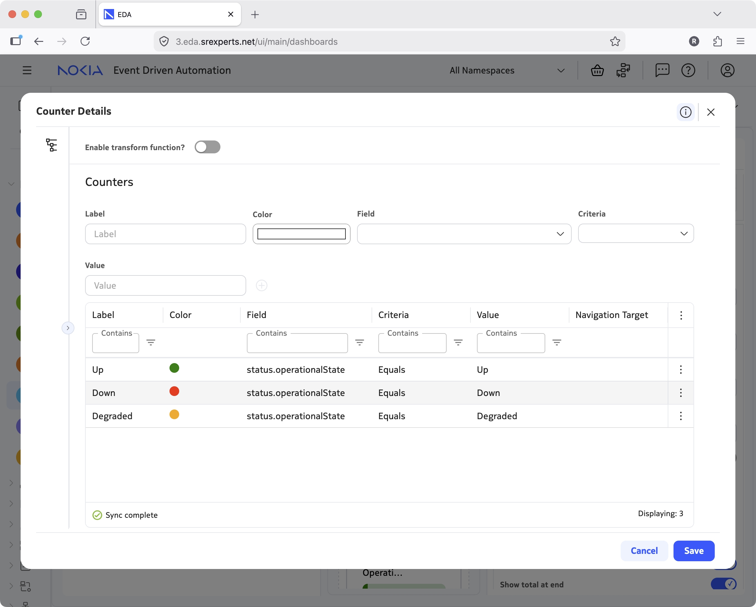
Task: Open table header more options menu
Action: tap(681, 315)
